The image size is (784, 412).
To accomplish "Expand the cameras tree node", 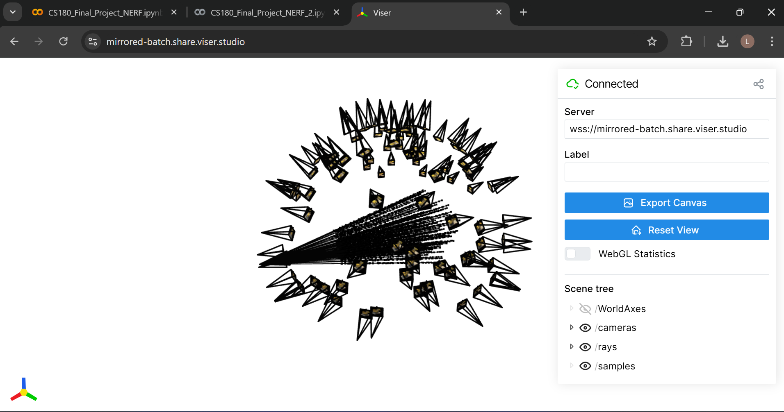I will (x=572, y=328).
